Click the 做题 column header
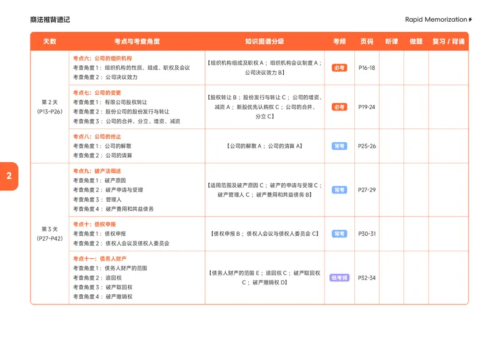The width and height of the screenshot is (499, 353). click(x=416, y=41)
